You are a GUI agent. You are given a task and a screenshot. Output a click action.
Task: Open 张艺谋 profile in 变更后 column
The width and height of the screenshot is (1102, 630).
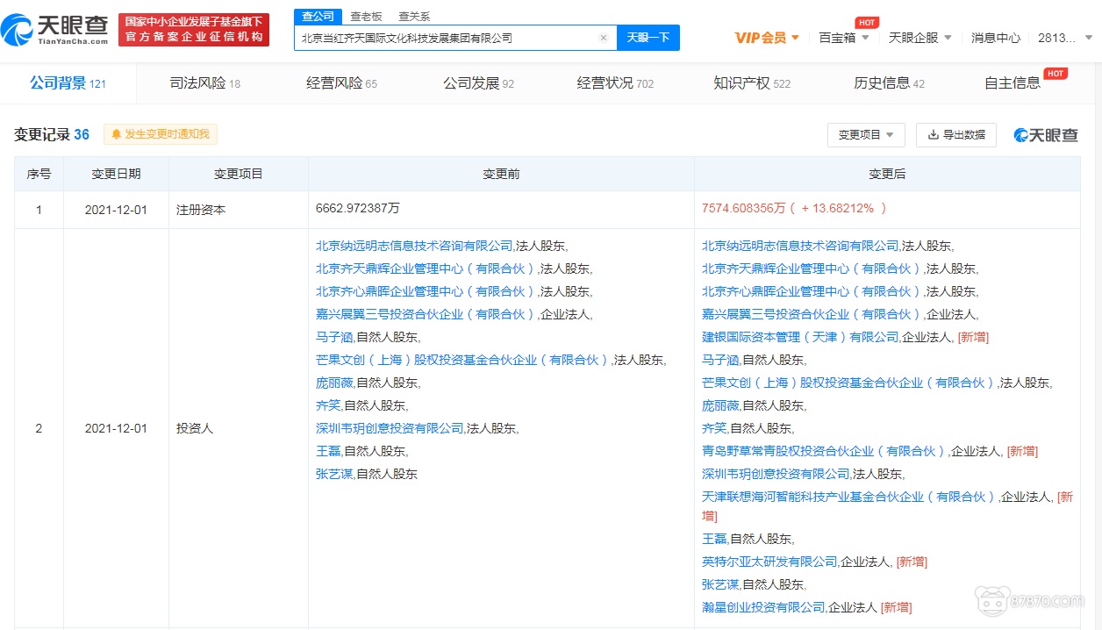click(720, 584)
